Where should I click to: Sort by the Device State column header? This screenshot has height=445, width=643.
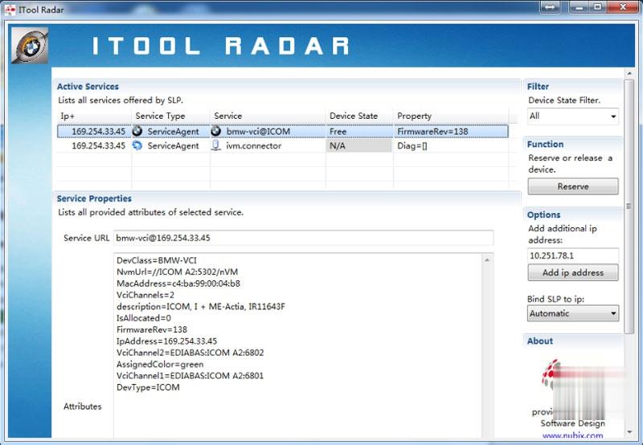coord(359,116)
